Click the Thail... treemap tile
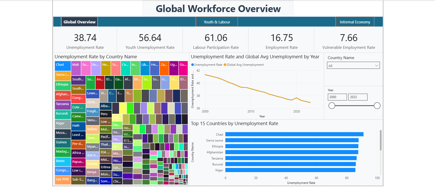Viewport: 435px width, 188px height. click(x=106, y=145)
